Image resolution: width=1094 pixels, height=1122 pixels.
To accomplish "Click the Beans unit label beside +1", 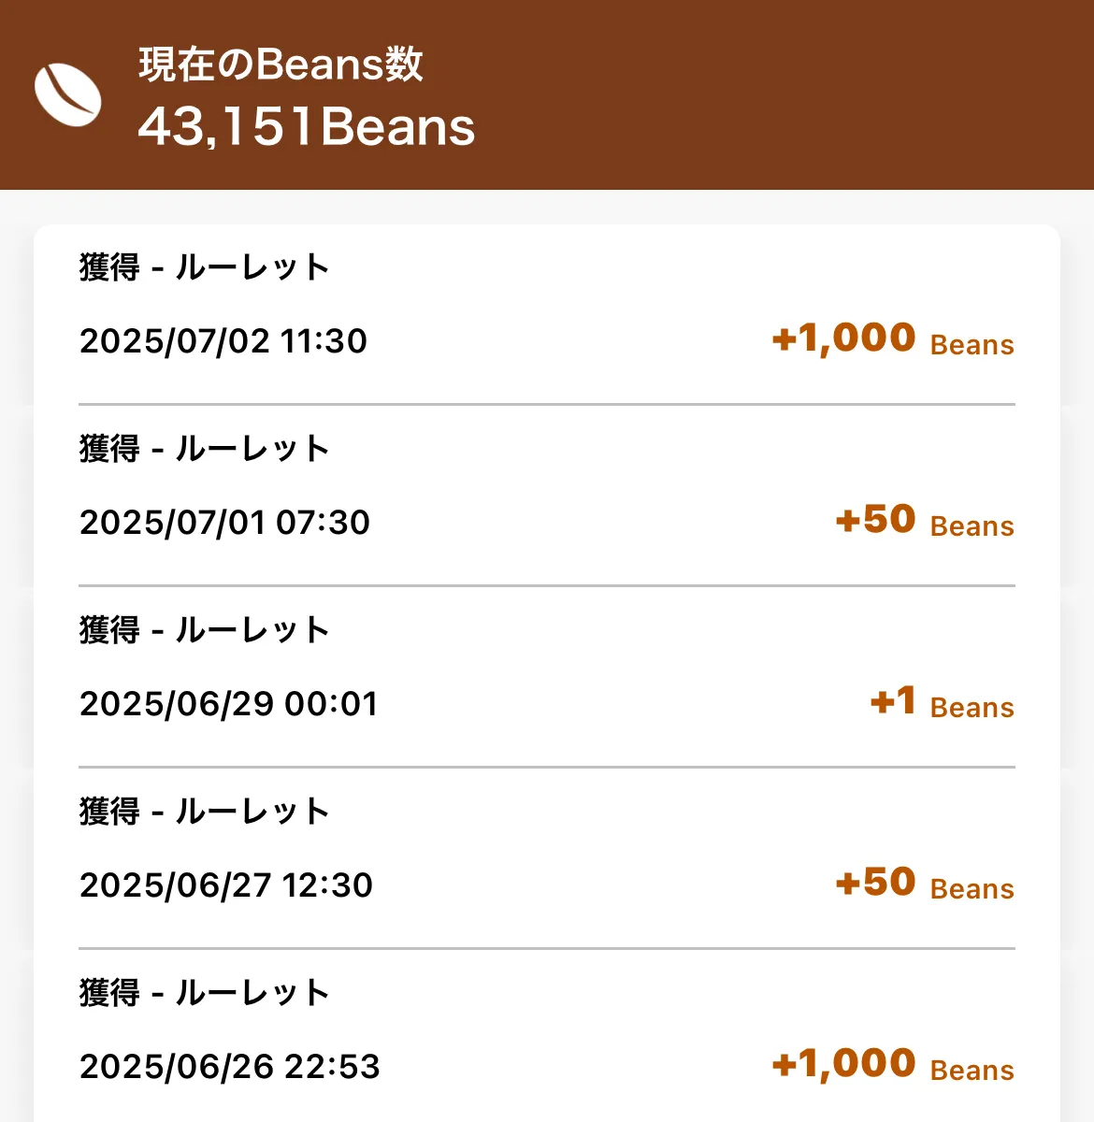I will 972,708.
